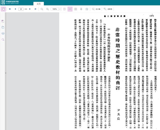Select the hand pan tool
Viewport: 160px width, 130px height.
[x=3, y=9]
